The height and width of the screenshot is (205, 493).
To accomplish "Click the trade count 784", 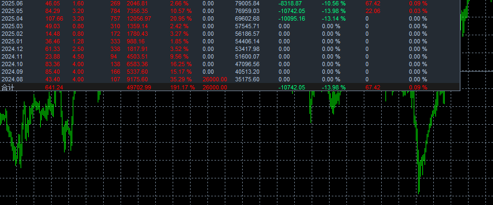I will (115, 11).
